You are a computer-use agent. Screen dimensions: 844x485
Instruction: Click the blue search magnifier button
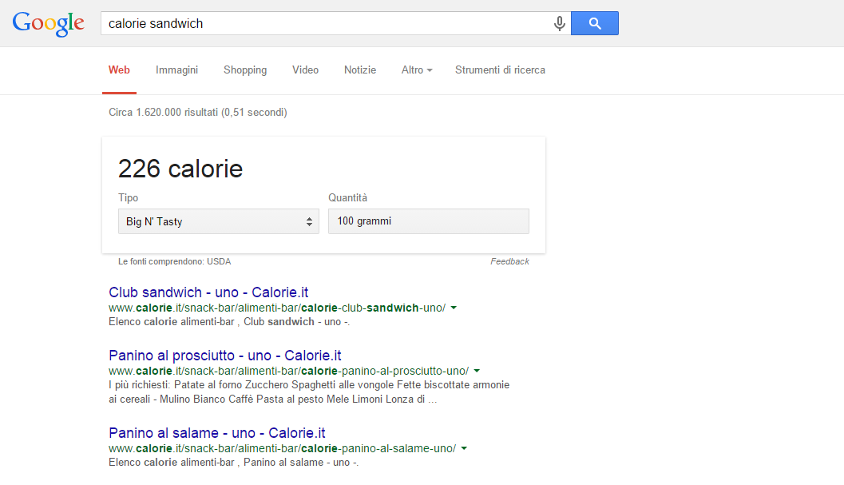(595, 23)
